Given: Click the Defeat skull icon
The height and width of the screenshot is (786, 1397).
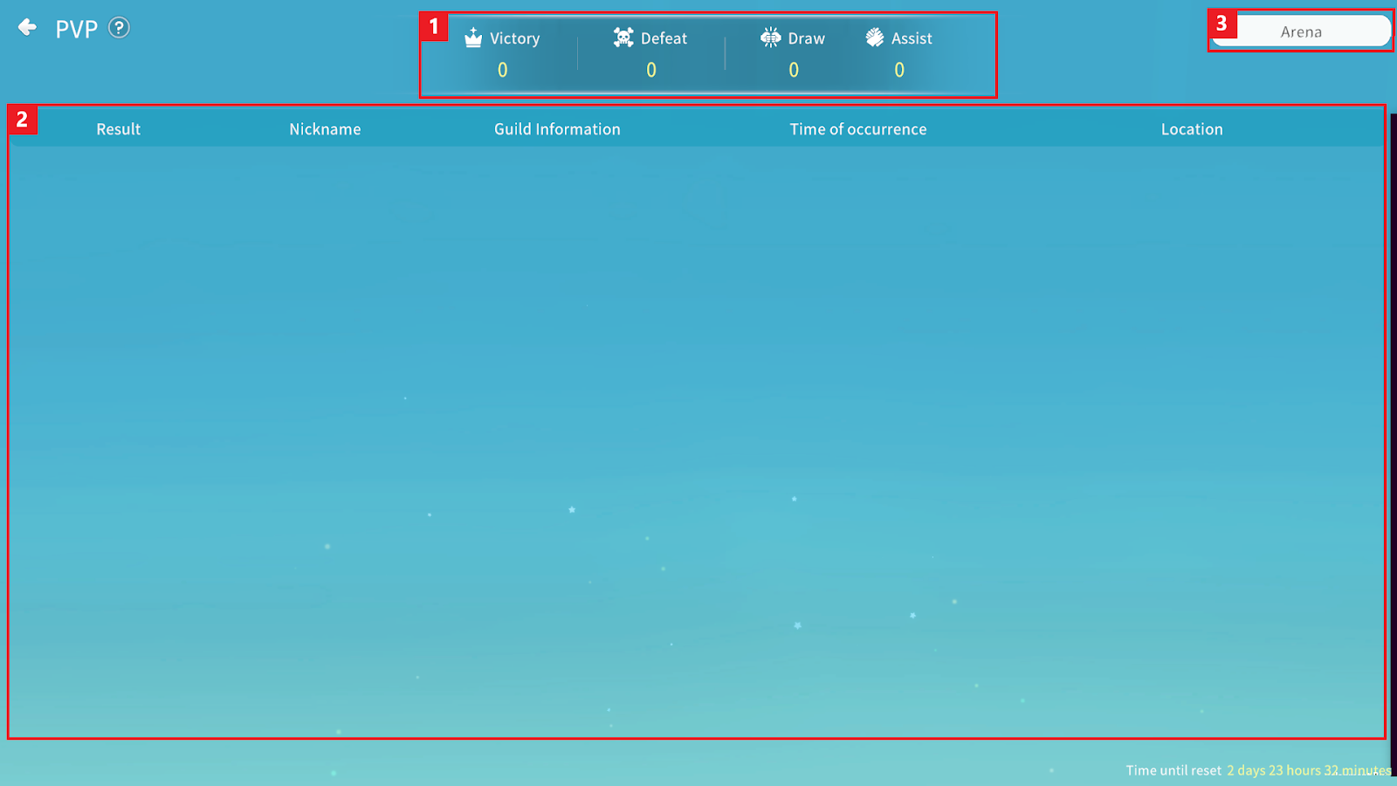Looking at the screenshot, I should click(x=623, y=38).
